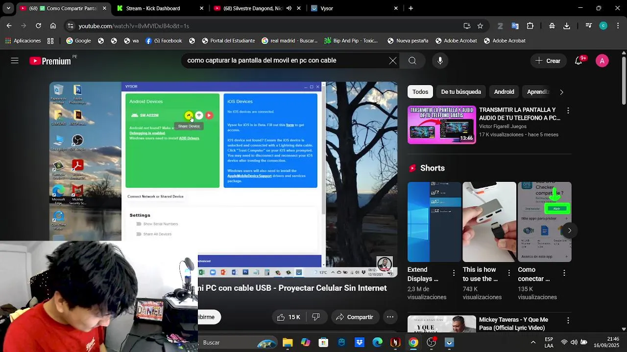627x352 pixels.
Task: Install app icon in address bar
Action: [467, 26]
